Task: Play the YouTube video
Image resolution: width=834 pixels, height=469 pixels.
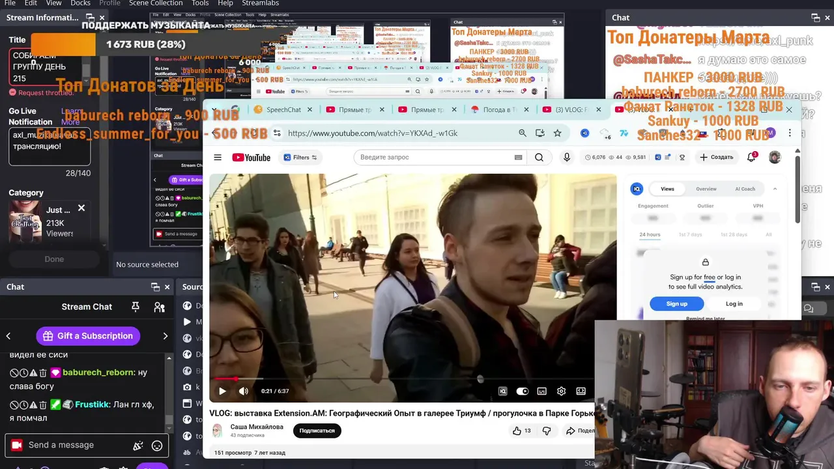Action: 222,391
